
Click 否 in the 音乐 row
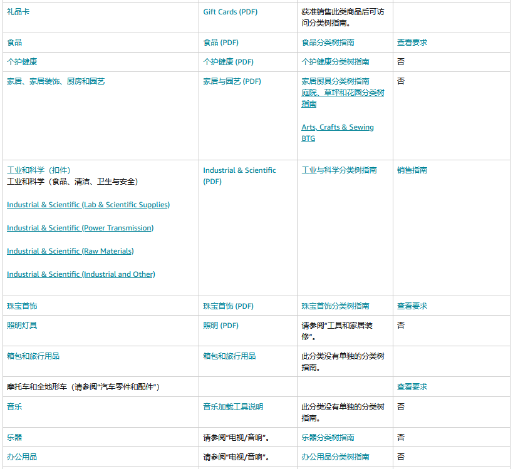pos(401,407)
